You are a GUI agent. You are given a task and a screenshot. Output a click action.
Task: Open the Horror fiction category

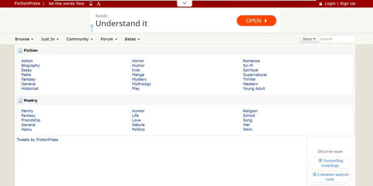pos(138,61)
